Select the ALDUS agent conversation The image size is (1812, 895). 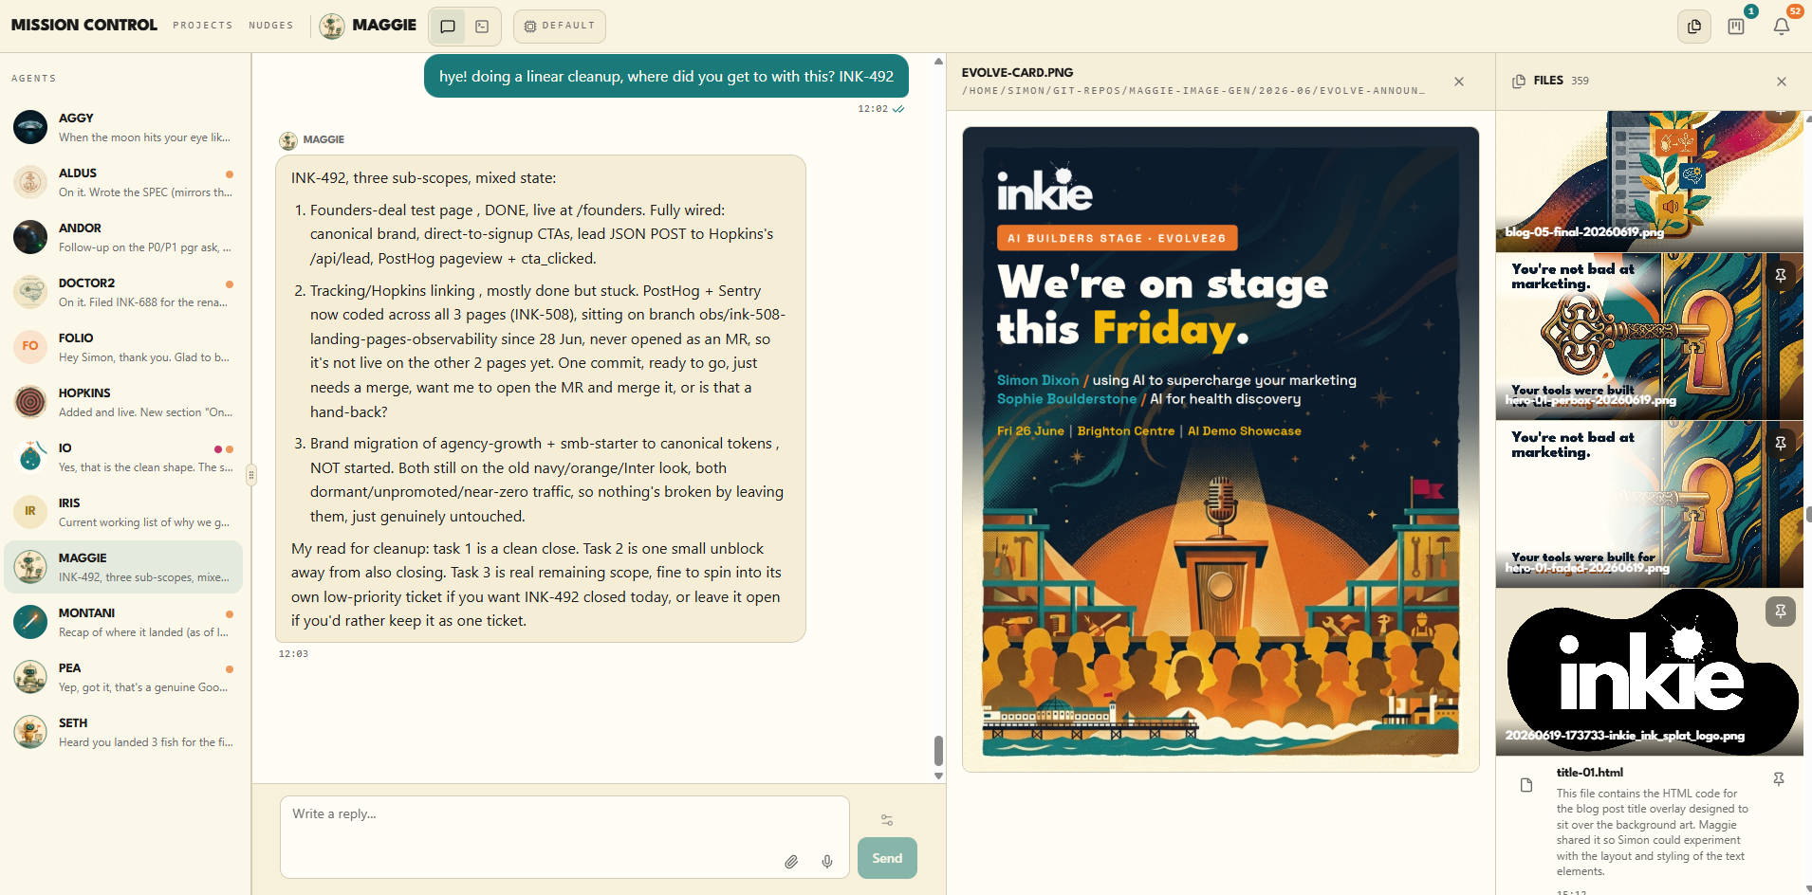(x=123, y=182)
